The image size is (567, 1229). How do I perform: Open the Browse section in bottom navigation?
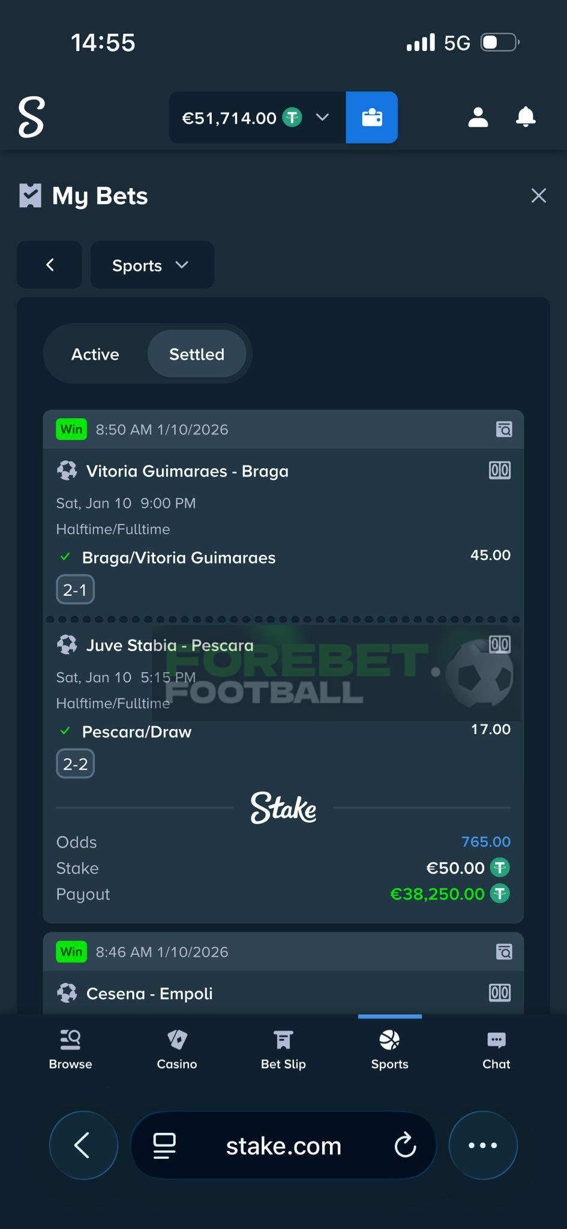pos(70,1047)
